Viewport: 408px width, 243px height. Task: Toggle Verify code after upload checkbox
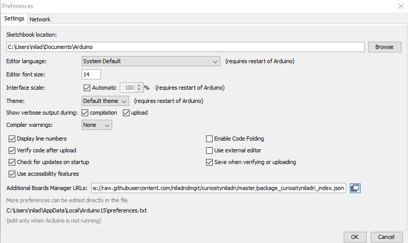12,150
